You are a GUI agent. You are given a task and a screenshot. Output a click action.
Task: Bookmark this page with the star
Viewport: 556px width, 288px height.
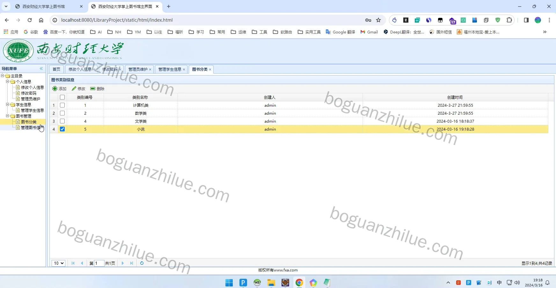[x=378, y=20]
